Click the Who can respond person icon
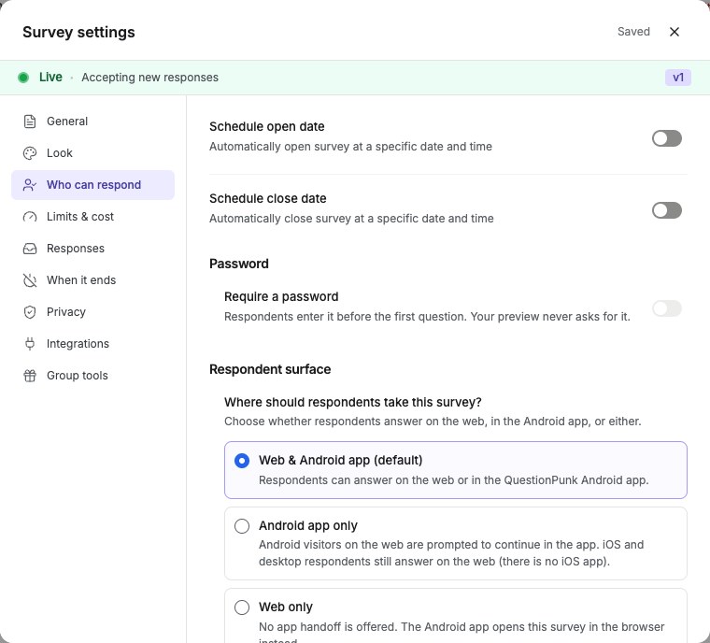 pos(30,185)
